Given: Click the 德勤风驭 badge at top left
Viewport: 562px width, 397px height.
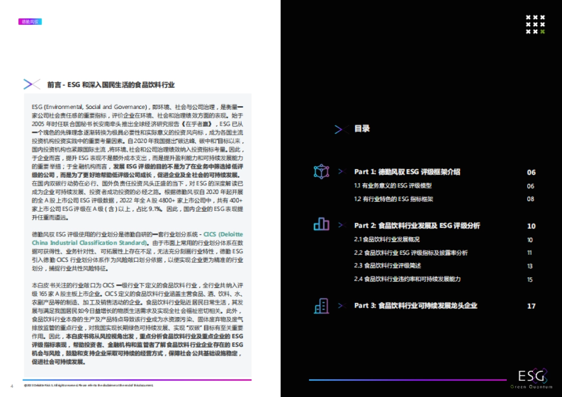Looking at the screenshot, I should tap(30, 22).
